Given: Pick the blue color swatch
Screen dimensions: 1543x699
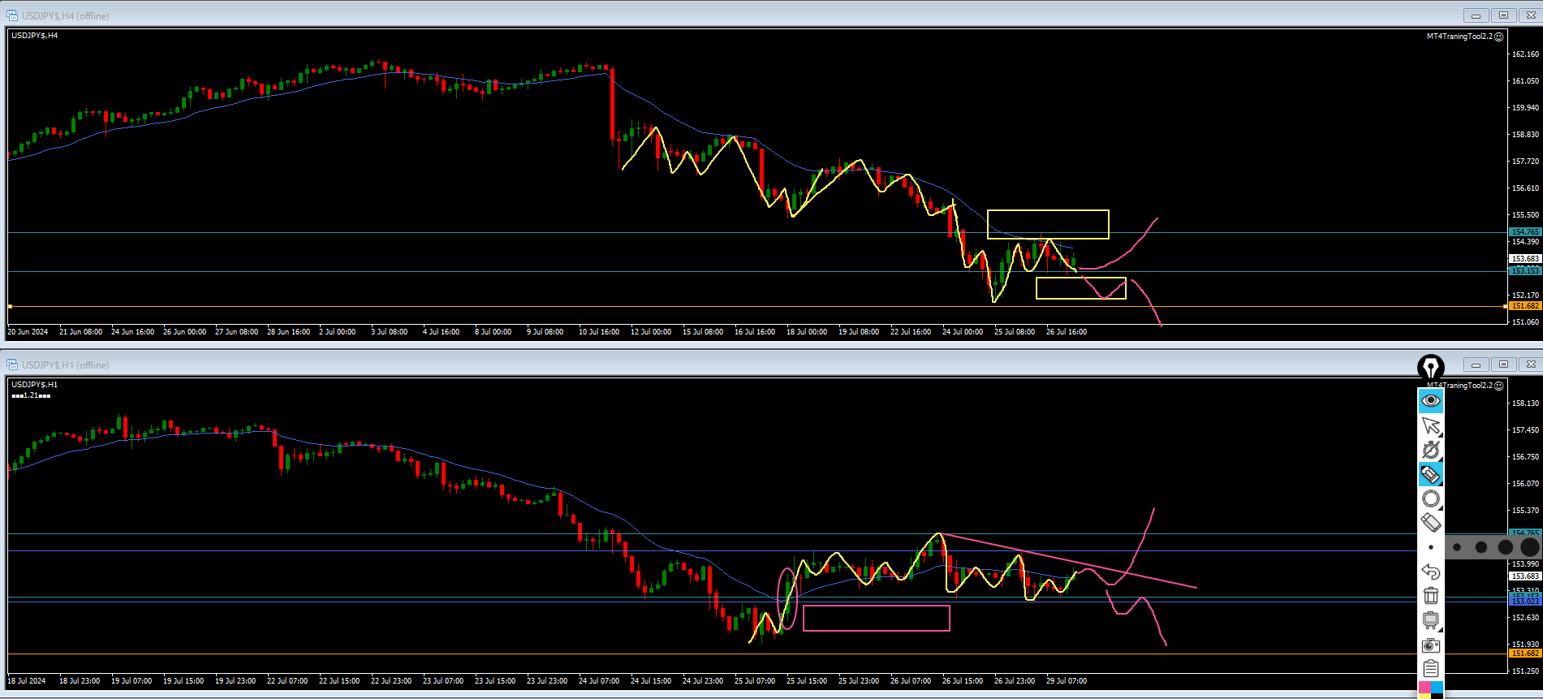Looking at the screenshot, I should (x=1437, y=688).
